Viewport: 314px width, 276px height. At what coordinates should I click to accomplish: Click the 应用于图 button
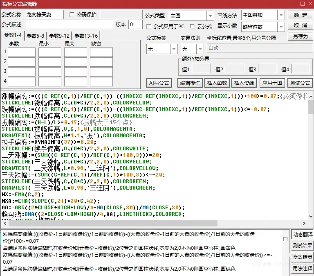pyautogui.click(x=272, y=83)
